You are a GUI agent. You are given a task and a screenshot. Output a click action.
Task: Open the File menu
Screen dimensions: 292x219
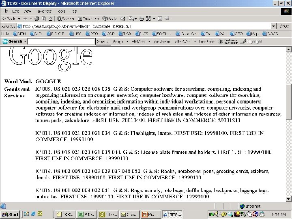pos(5,11)
